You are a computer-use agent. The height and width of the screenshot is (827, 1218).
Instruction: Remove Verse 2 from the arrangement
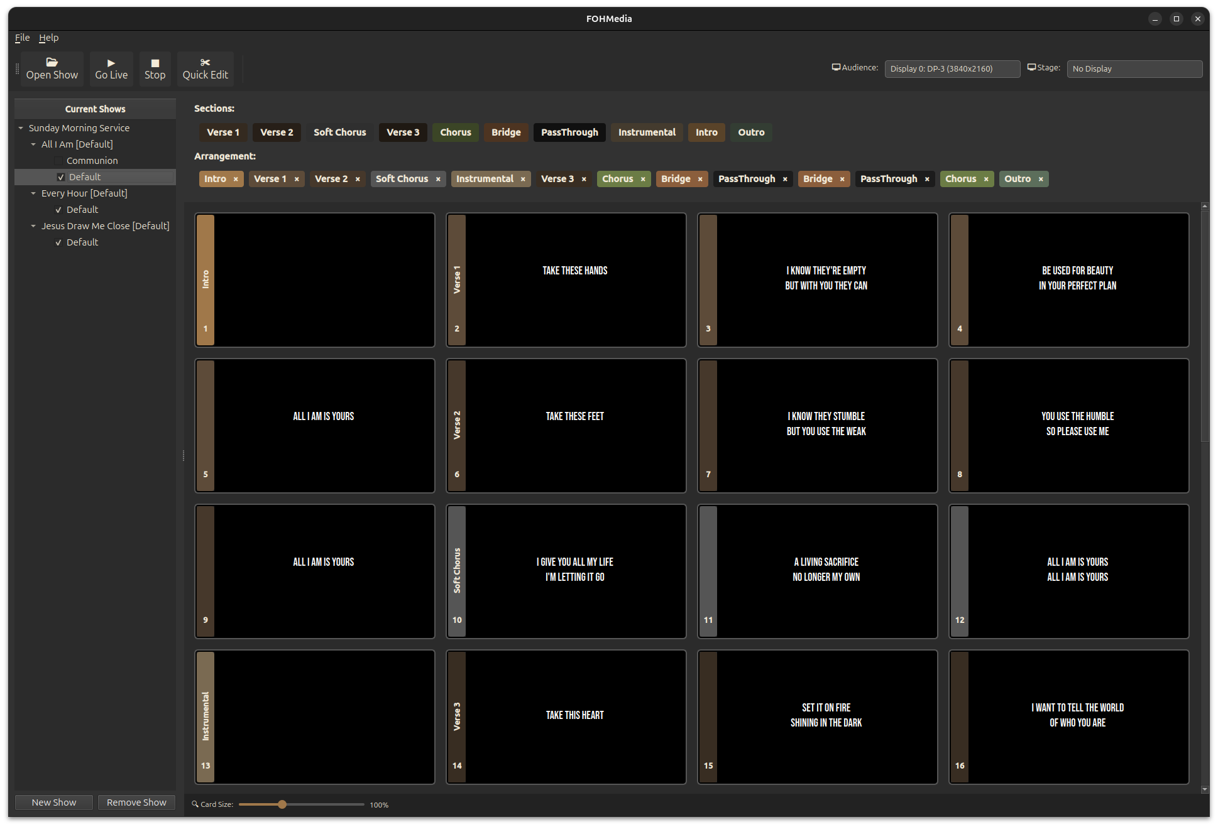tap(358, 179)
